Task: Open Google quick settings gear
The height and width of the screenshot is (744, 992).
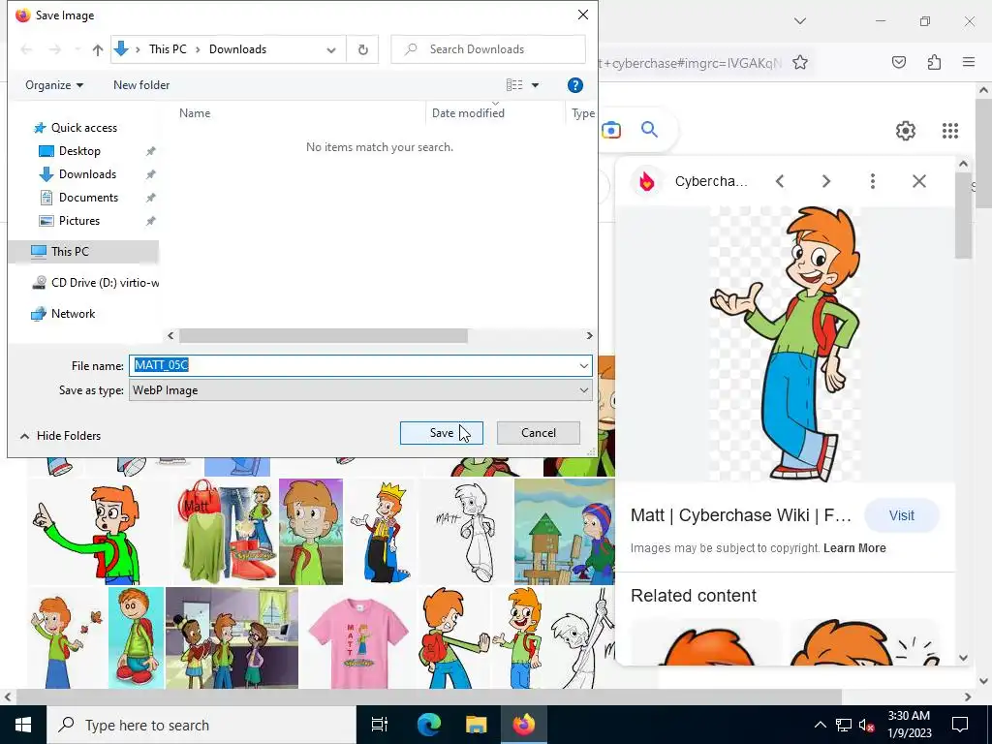Action: point(906,131)
